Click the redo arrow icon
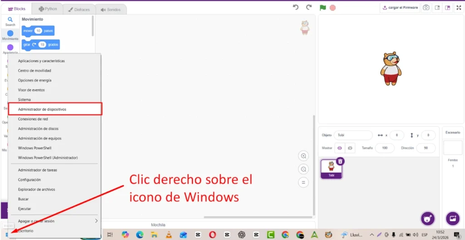 pos(309,7)
